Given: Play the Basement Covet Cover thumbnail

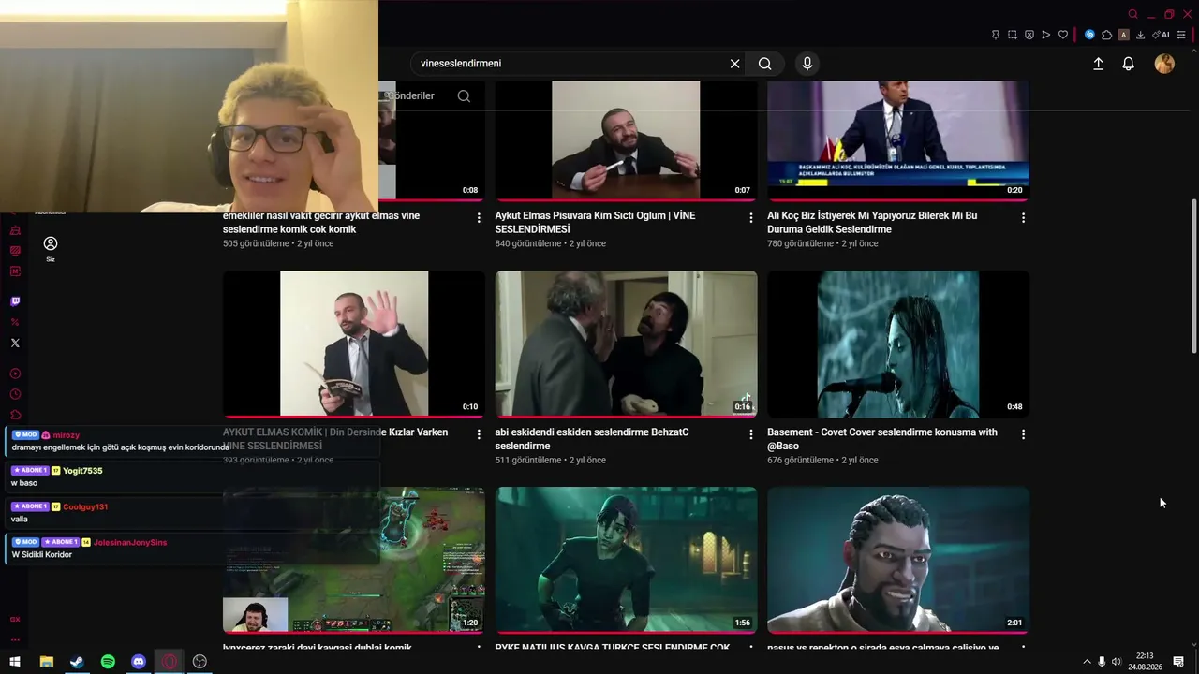Looking at the screenshot, I should click(898, 344).
